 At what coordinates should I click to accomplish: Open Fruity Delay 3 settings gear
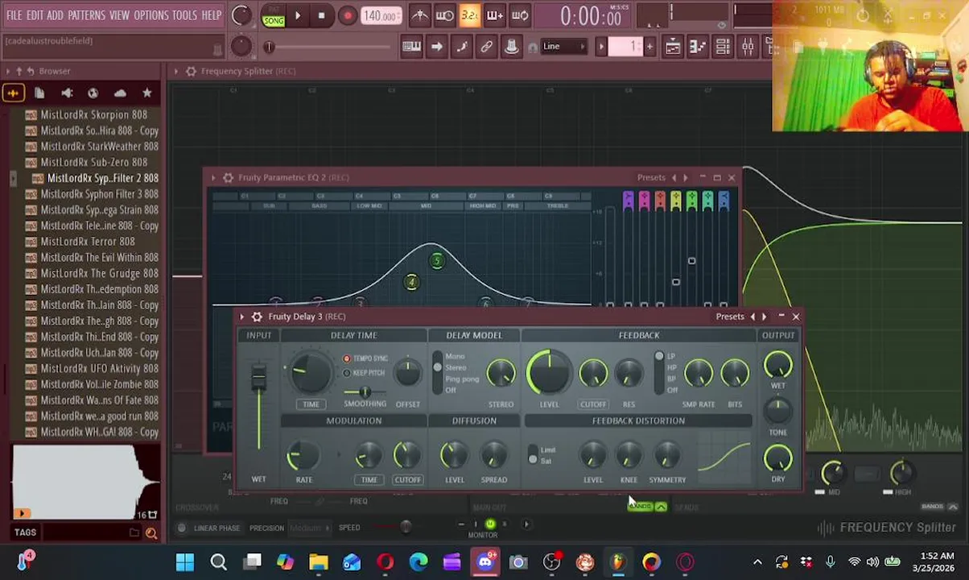(257, 317)
